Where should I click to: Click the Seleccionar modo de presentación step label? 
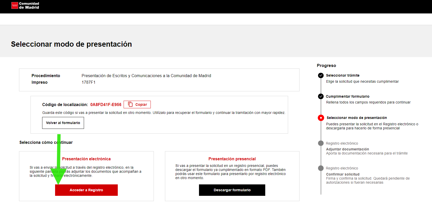tap(357, 118)
